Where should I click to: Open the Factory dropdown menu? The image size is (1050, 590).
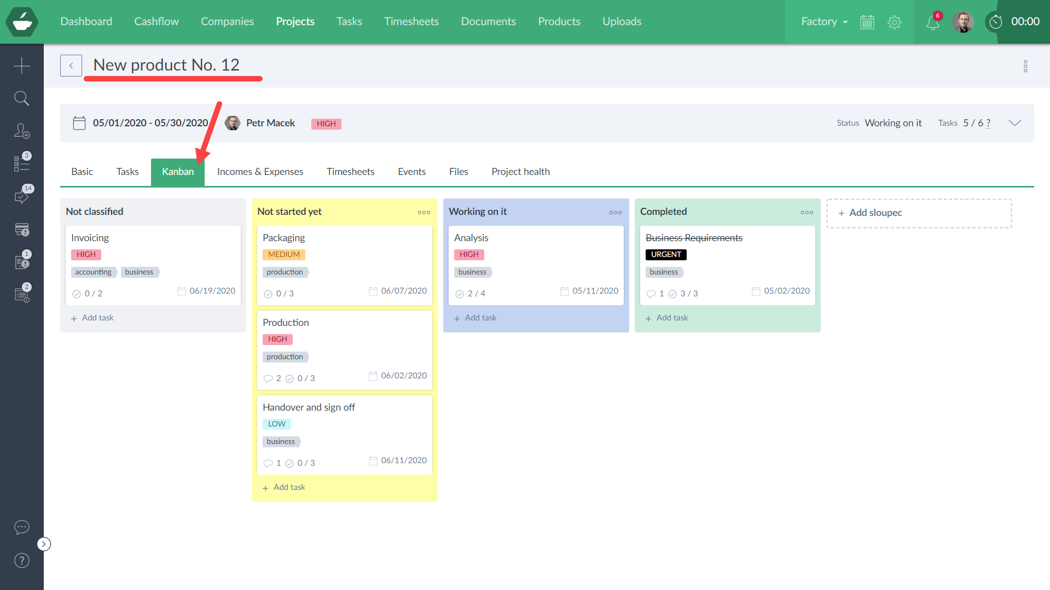coord(824,22)
